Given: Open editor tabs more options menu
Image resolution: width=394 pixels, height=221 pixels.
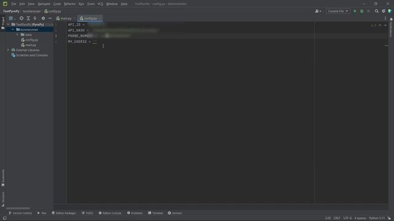Looking at the screenshot, I should pos(385,18).
